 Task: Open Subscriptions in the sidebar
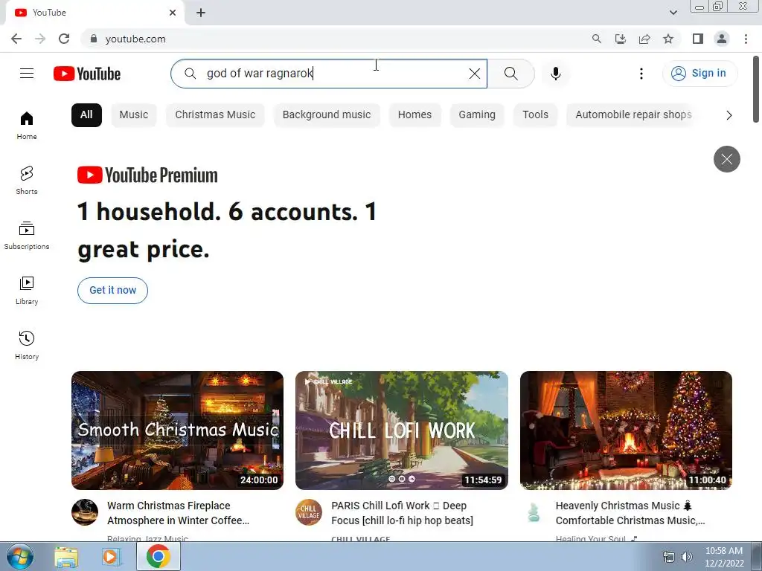tap(27, 236)
